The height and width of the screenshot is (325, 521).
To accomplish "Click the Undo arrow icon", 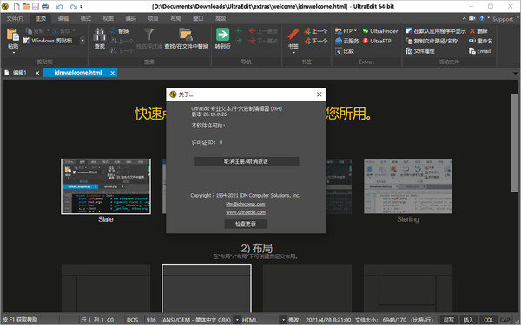I will [x=59, y=7].
